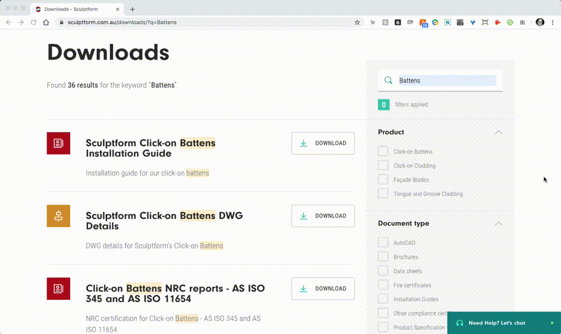Screen dimensions: 561x334
Task: Click the padlock site info icon
Action: [62, 22]
